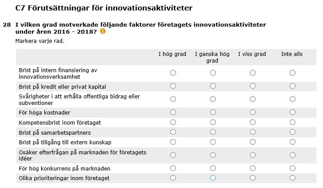Screen dimensions: 323x188
Task: Choose 'I hög grad' for Osäker efterfrågan på marknaden
Action: pyautogui.click(x=173, y=155)
